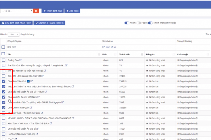Click external link icon next to Chợ Online Toàn Quốc
This screenshot has height=140, width=211.
(31, 108)
